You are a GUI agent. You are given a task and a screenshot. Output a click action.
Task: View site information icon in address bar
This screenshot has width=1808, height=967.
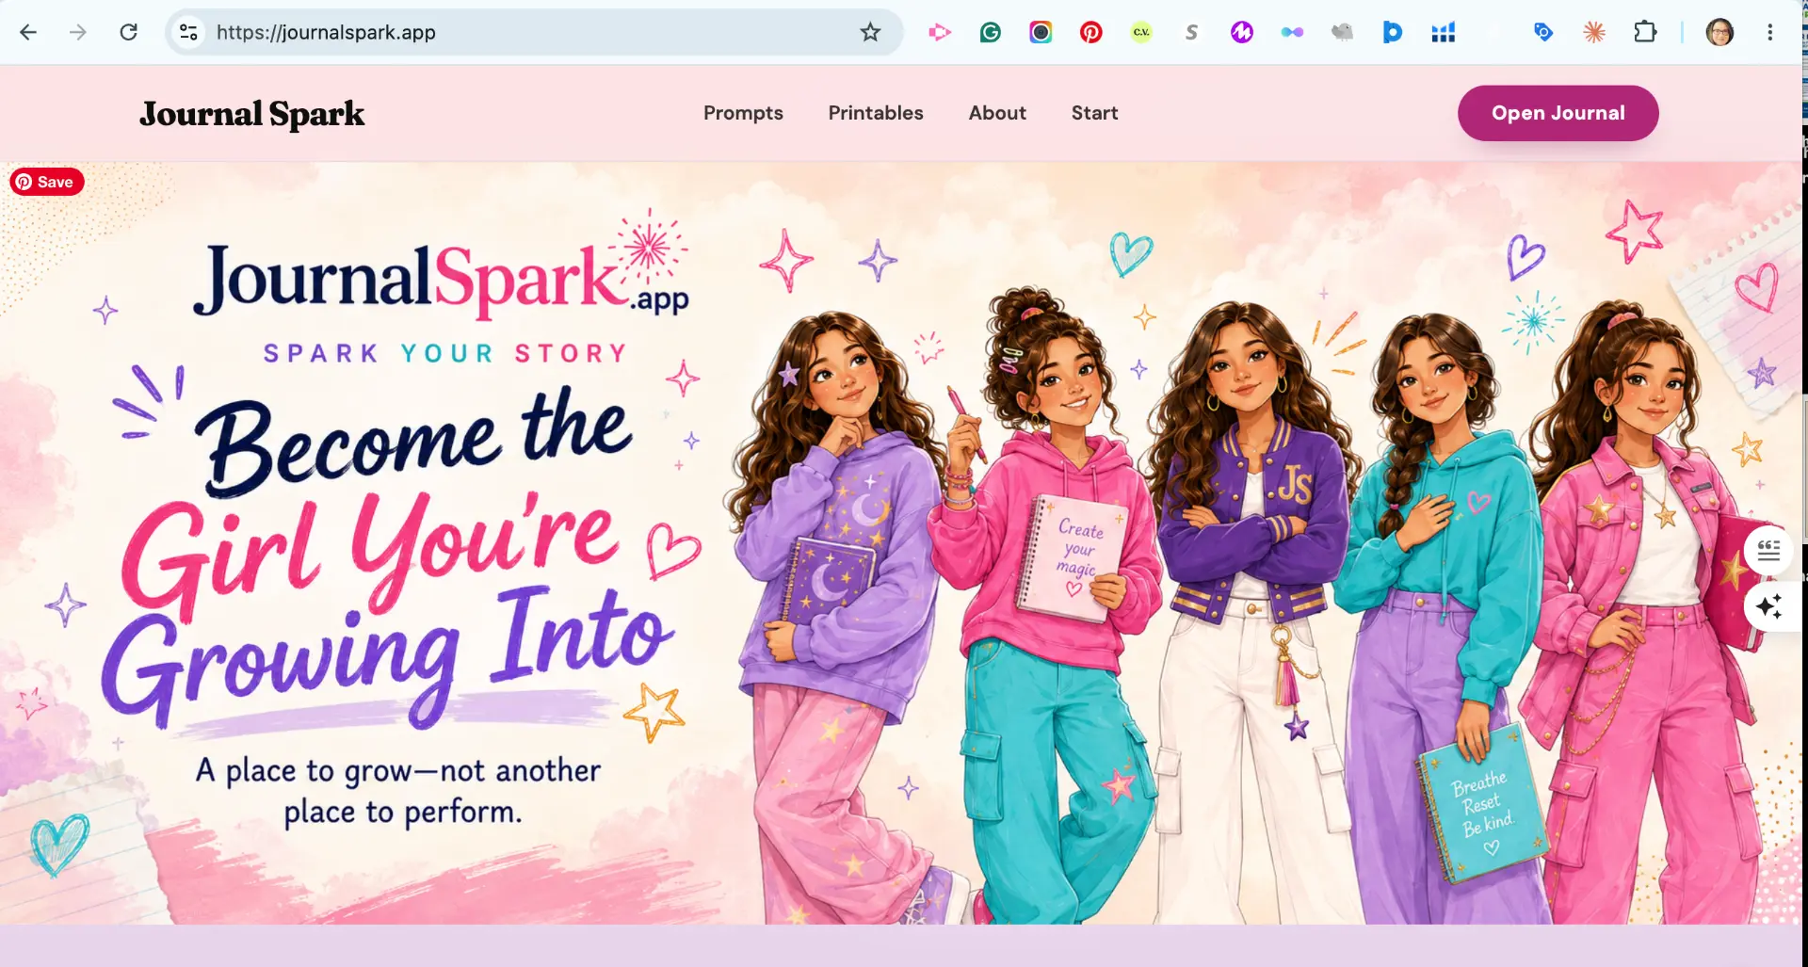coord(188,32)
